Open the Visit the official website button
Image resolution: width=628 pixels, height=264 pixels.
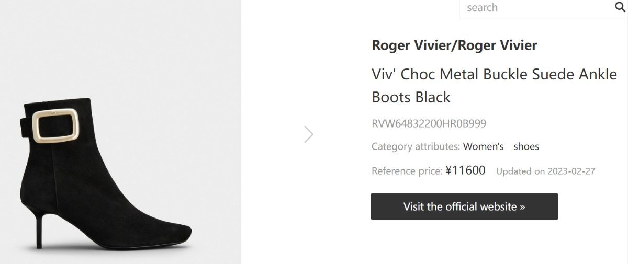(464, 206)
